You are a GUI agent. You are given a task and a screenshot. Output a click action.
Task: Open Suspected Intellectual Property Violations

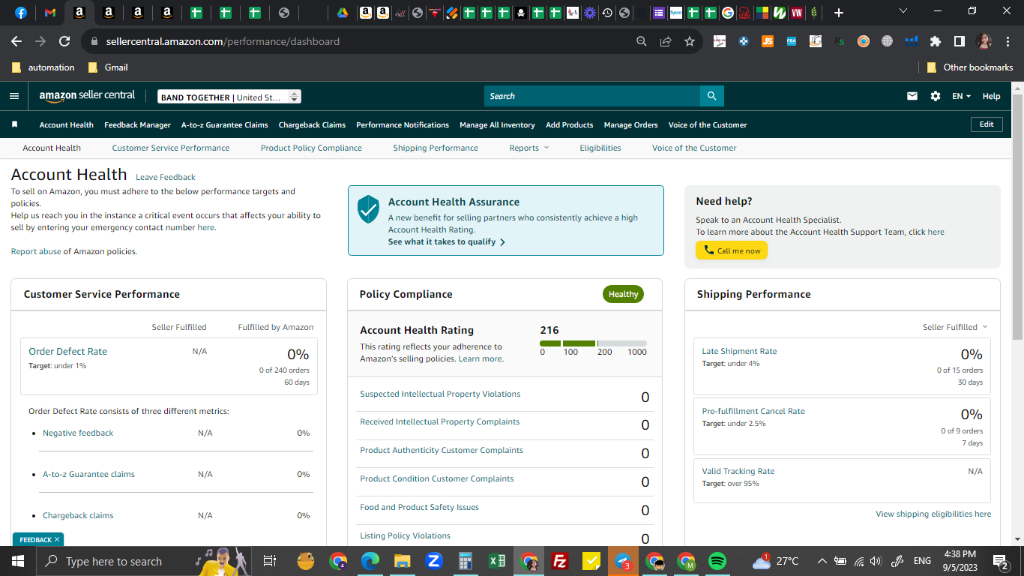[x=440, y=394]
